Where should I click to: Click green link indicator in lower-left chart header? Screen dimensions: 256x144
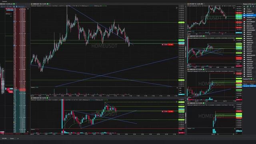(x=47, y=98)
